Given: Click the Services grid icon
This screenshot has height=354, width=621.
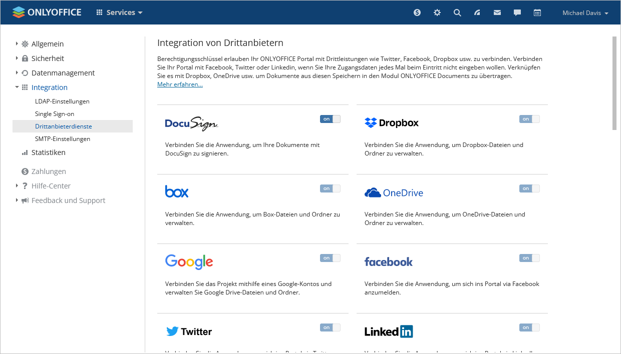Looking at the screenshot, I should 100,12.
